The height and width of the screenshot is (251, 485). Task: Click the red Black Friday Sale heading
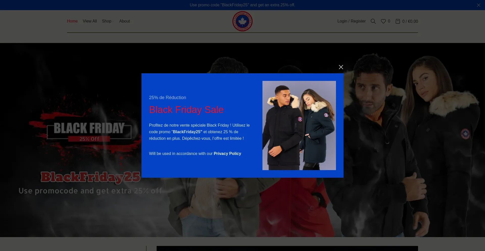coord(186,110)
